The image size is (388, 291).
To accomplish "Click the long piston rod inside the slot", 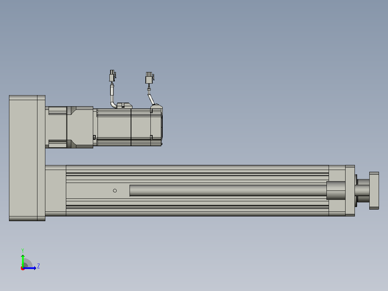I will [228, 191].
